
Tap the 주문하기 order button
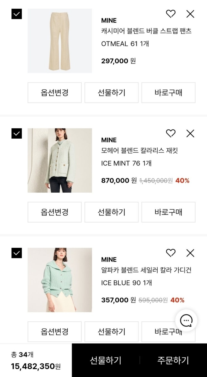click(173, 360)
